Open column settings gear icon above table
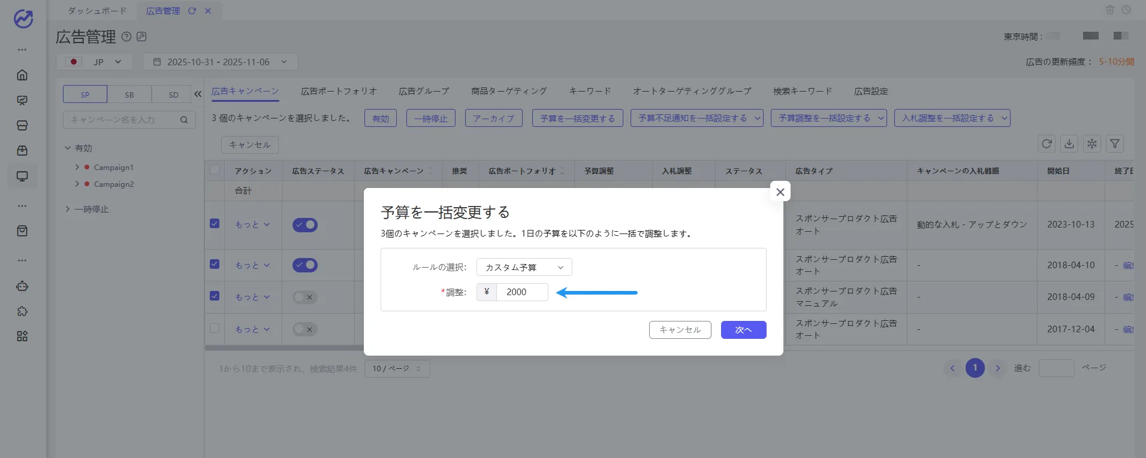 (x=1092, y=144)
